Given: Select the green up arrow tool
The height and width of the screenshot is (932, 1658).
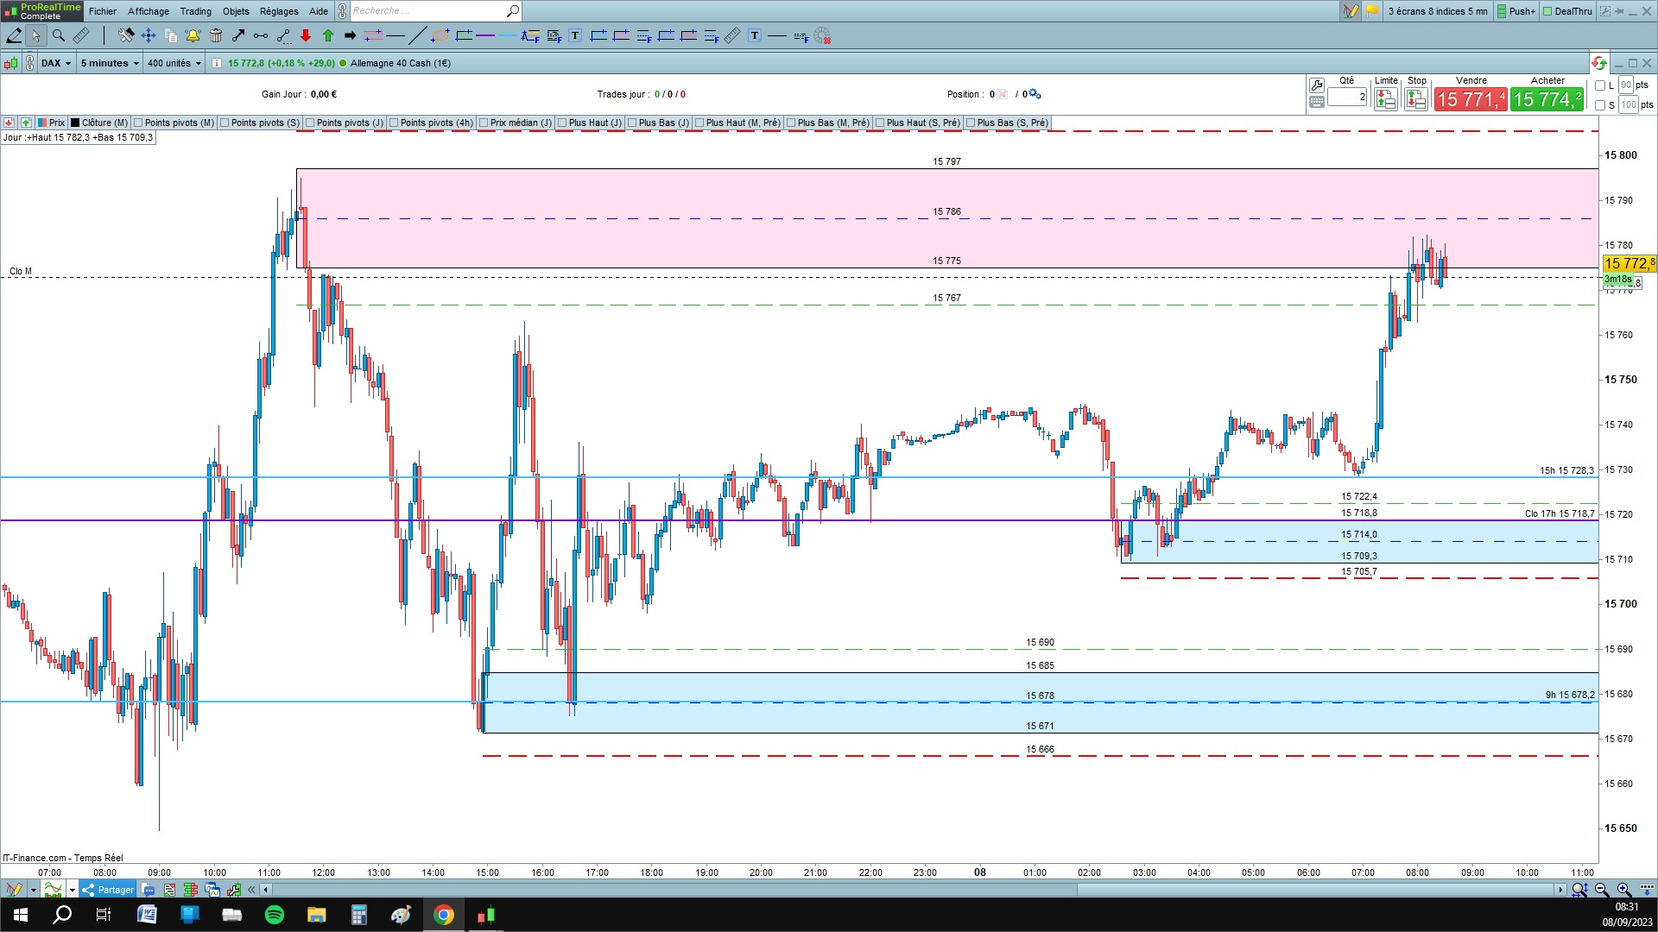Looking at the screenshot, I should [328, 35].
